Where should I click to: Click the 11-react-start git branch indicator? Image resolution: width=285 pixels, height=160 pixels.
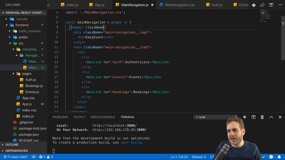pyautogui.click(x=16, y=157)
